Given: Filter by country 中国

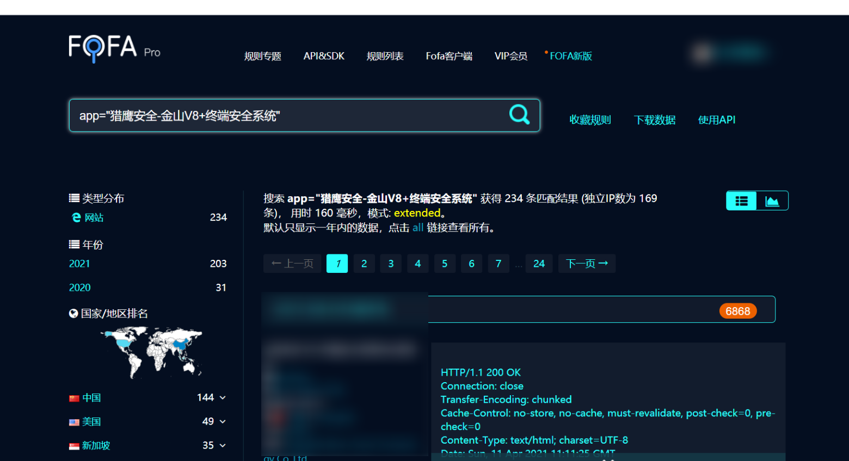Looking at the screenshot, I should pyautogui.click(x=91, y=398).
